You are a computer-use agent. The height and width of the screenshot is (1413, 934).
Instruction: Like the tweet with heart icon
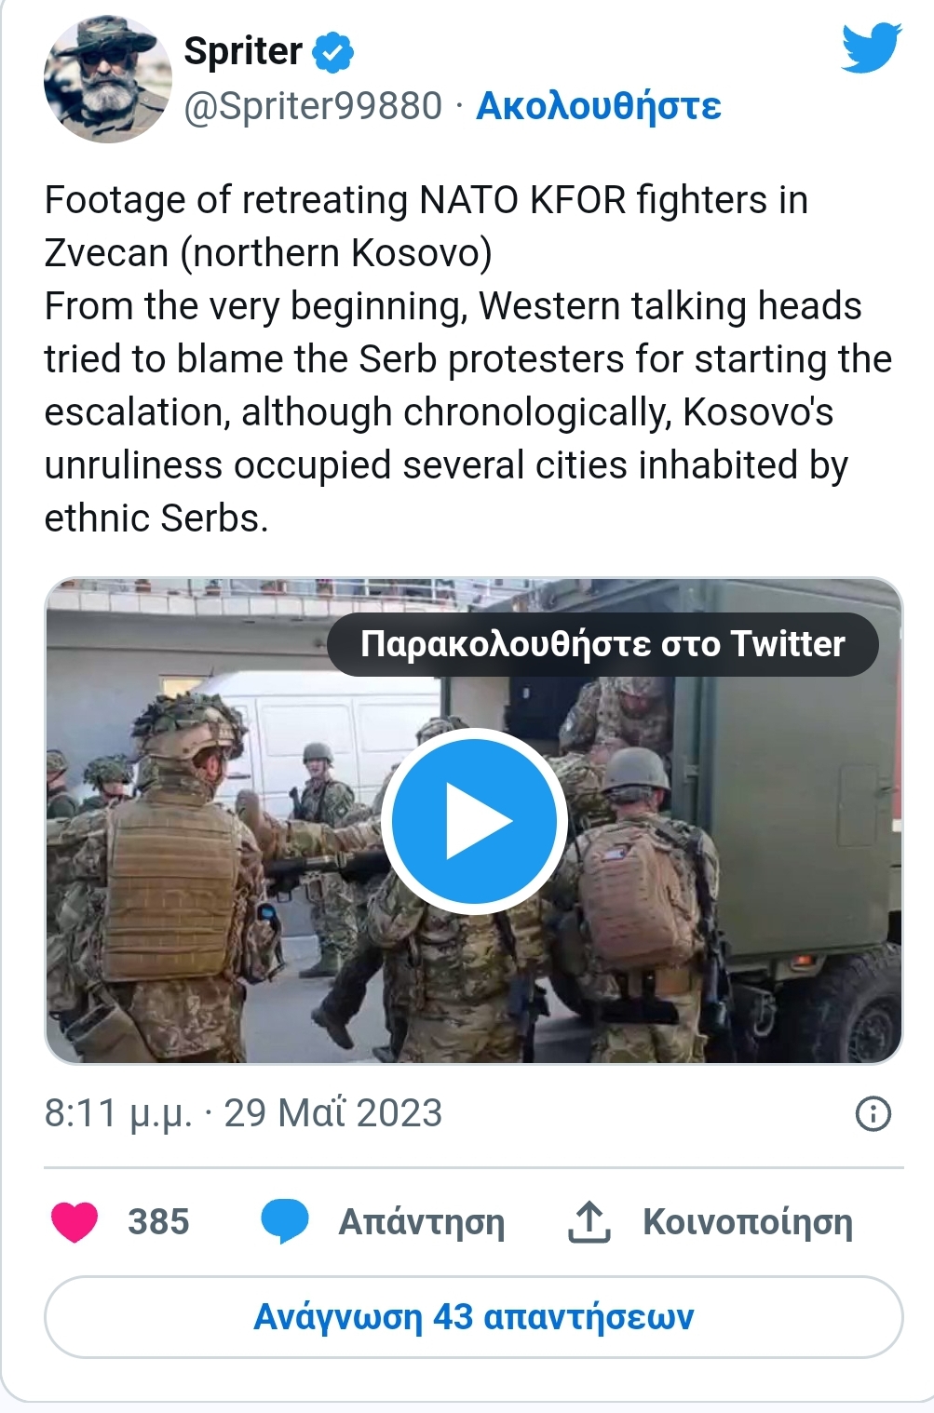tap(74, 1222)
